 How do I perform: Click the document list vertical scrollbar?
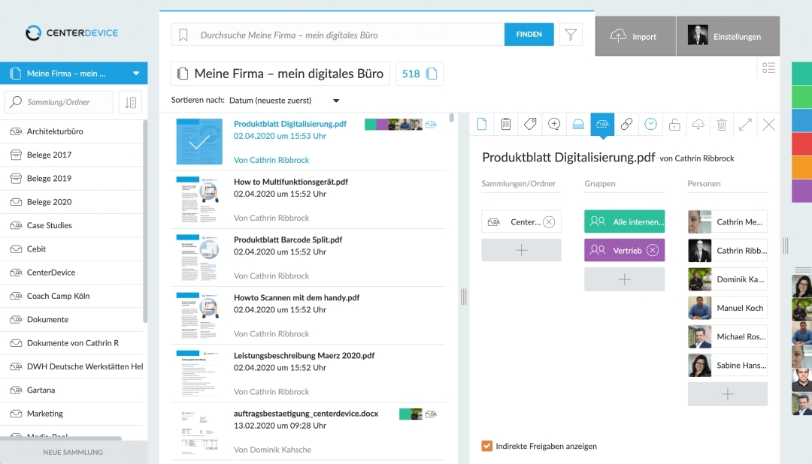pyautogui.click(x=452, y=118)
